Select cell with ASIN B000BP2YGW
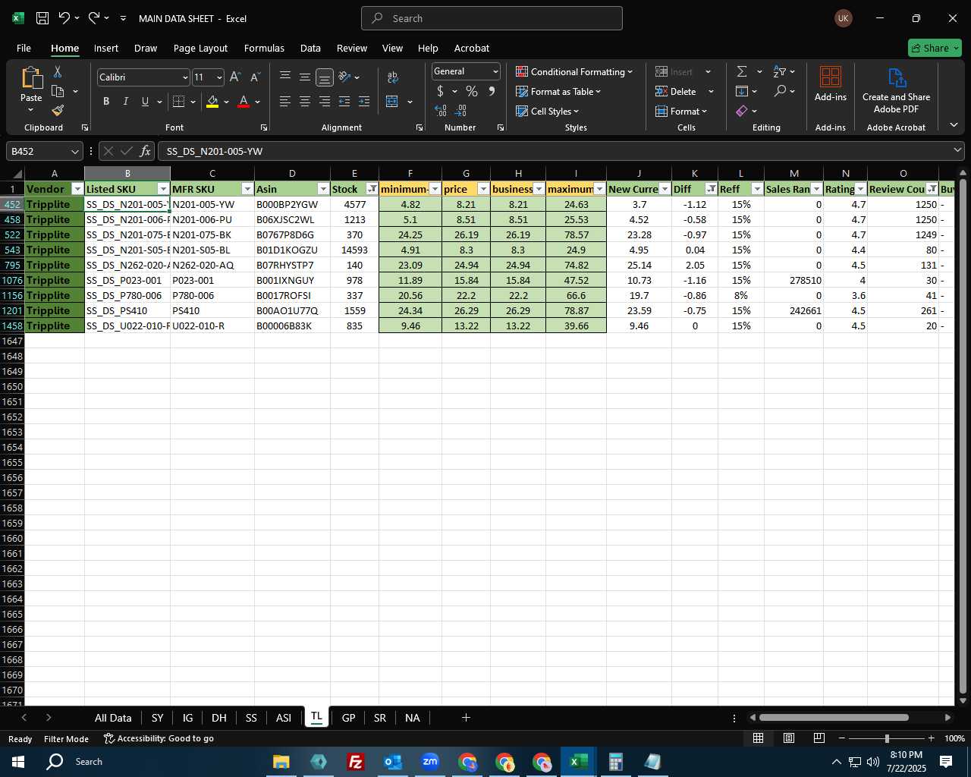Viewport: 971px width, 777px height. pyautogui.click(x=292, y=204)
